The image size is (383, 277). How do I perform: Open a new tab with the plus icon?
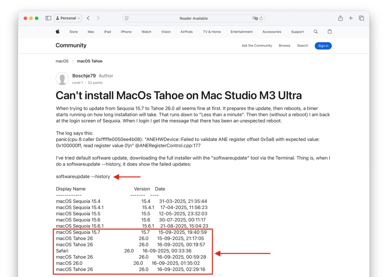tap(351, 18)
